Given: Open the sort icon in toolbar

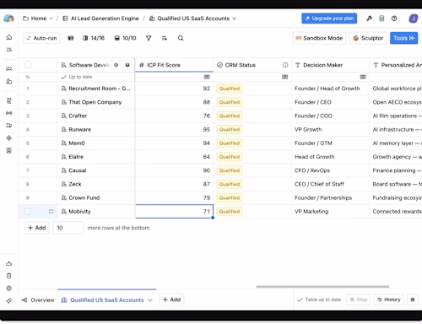Looking at the screenshot, I should point(165,38).
